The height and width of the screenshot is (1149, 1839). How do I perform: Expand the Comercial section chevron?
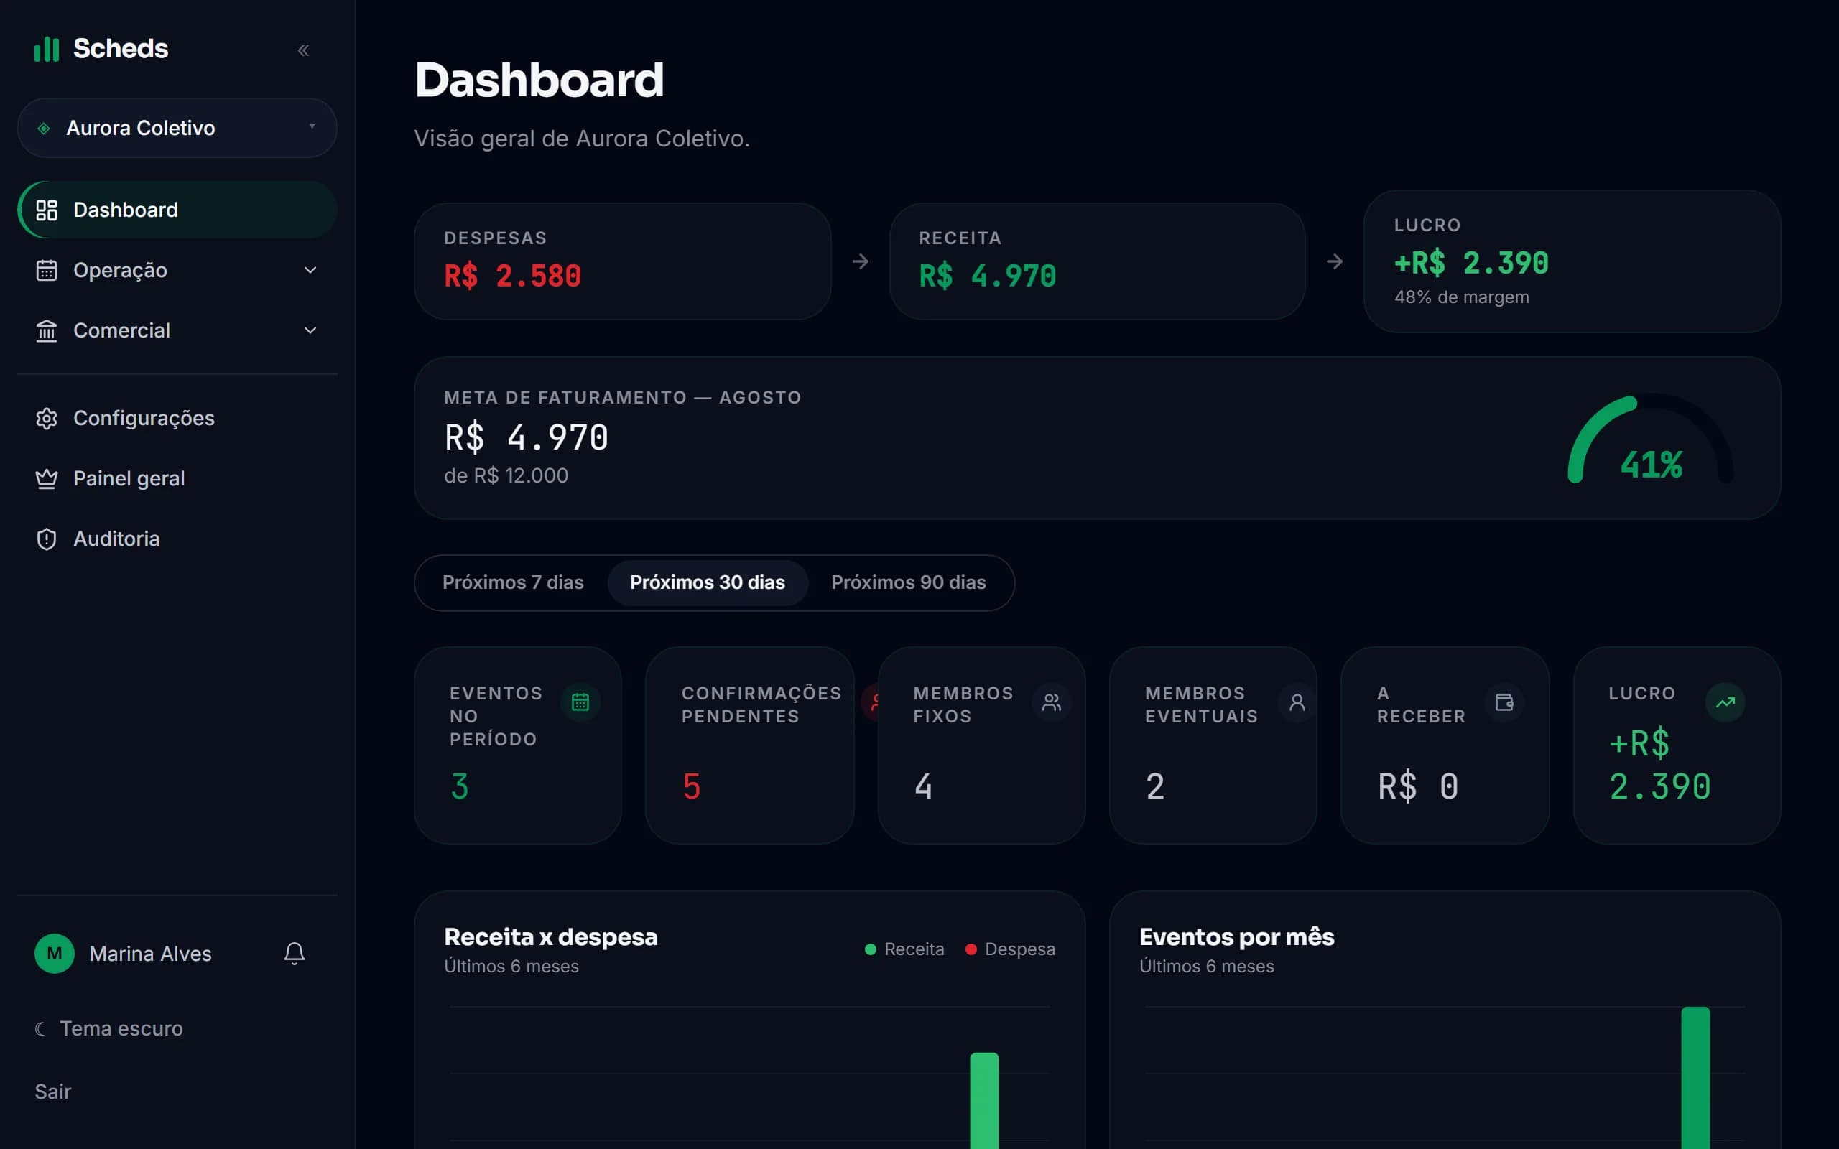pos(310,330)
